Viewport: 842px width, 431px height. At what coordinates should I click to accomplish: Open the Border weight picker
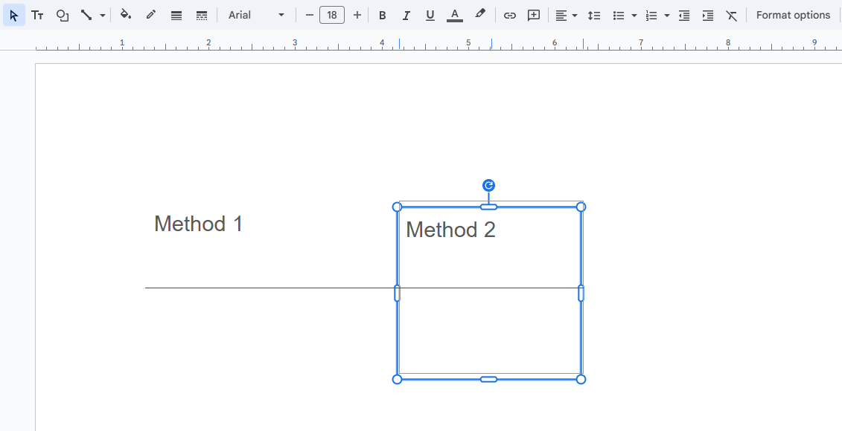pos(176,15)
